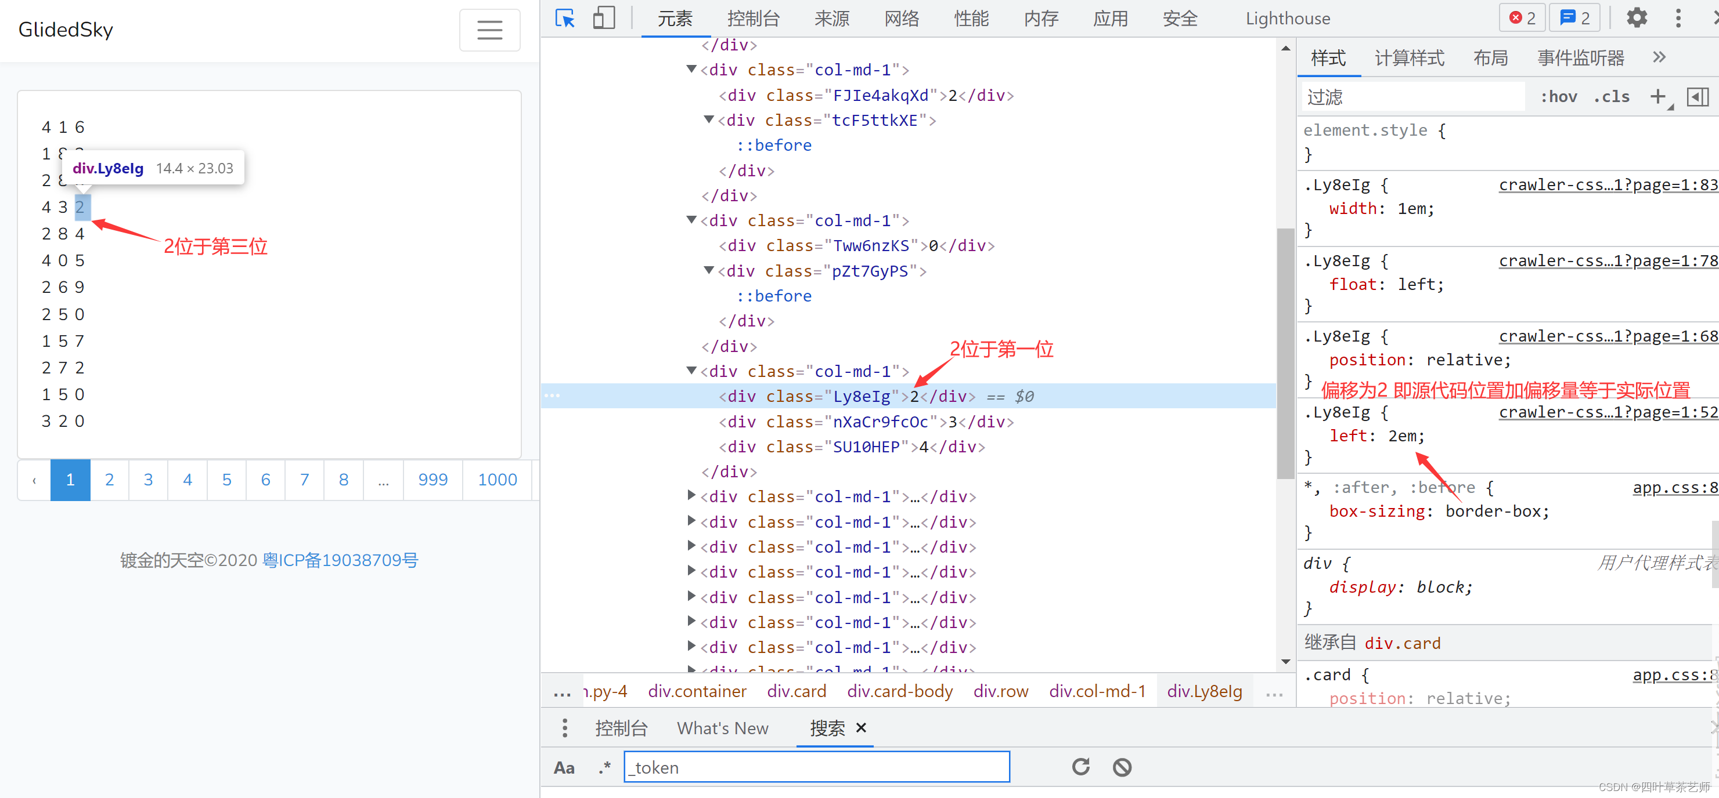Click the elements panel vertical scrollbar thumb
Viewport: 1719px width, 798px height.
pyautogui.click(x=1285, y=353)
